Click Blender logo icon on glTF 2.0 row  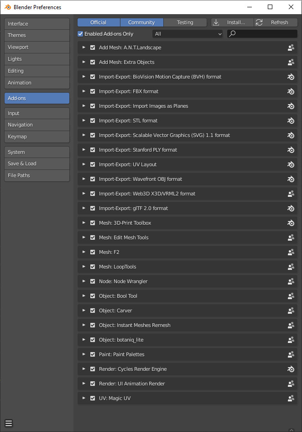(291, 208)
